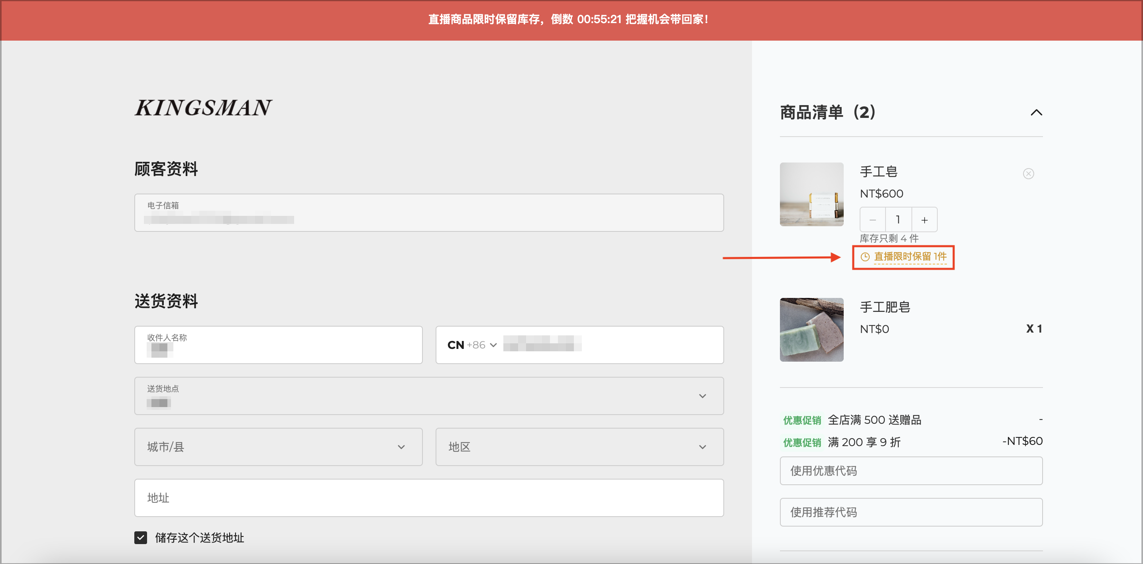Click the 使用推荐代码 referral field
This screenshot has height=564, width=1143.
[911, 512]
